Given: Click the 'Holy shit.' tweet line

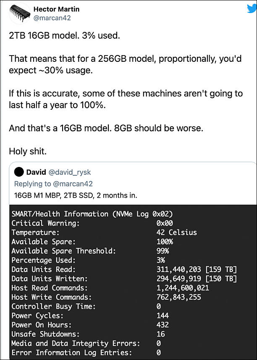Looking at the screenshot, I should click(28, 151).
